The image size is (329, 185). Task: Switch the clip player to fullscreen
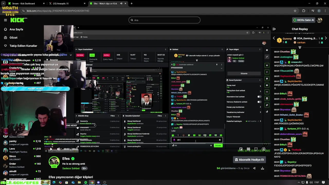coord(256,149)
